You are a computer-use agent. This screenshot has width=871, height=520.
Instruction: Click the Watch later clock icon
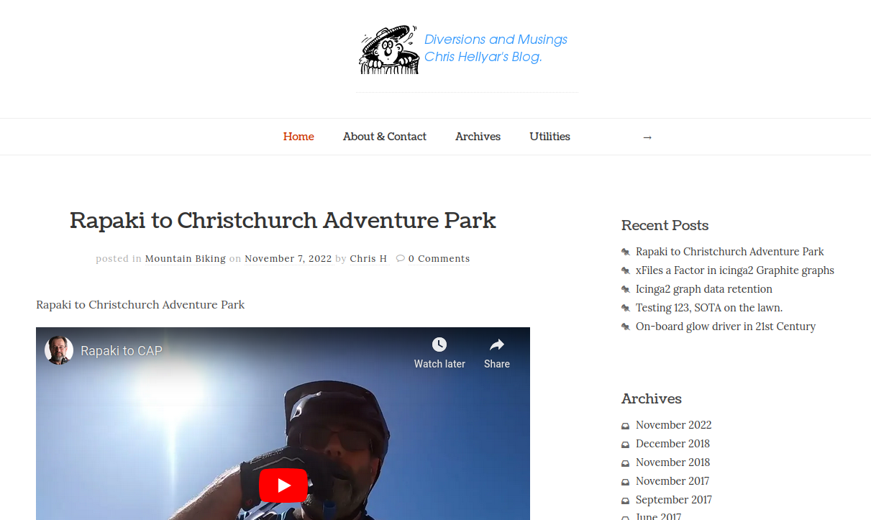[x=439, y=345]
